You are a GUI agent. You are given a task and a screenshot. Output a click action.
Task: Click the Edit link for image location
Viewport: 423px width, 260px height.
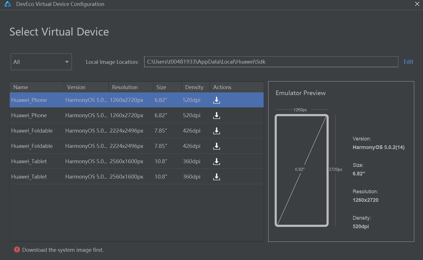408,62
